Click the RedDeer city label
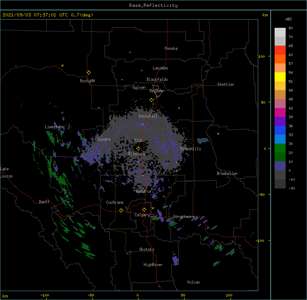This screenshot has height=300, width=307. click(x=157, y=91)
